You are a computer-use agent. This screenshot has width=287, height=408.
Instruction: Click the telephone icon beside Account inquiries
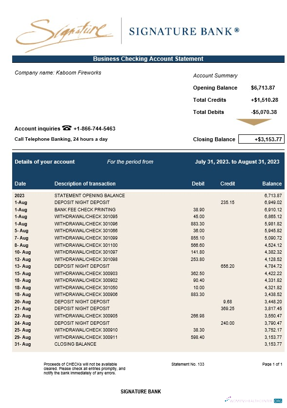[x=67, y=128]
